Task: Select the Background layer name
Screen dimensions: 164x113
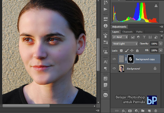Action: coord(133,68)
